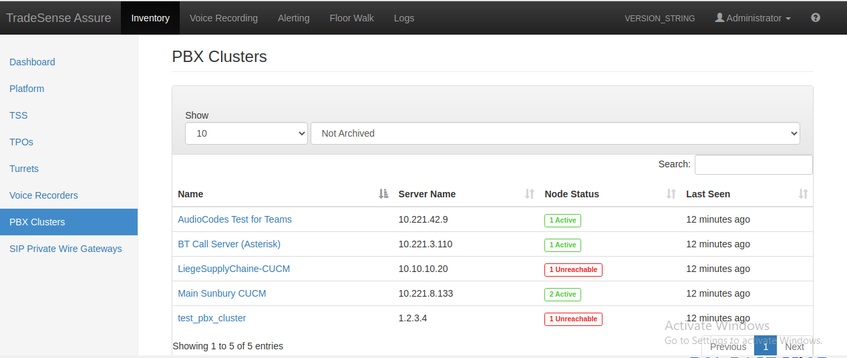847x358 pixels.
Task: Switch to the Inventory tab
Action: pos(150,18)
